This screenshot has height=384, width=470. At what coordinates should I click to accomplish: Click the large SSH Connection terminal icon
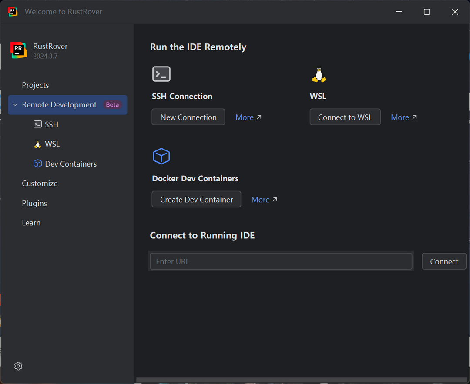pos(161,74)
